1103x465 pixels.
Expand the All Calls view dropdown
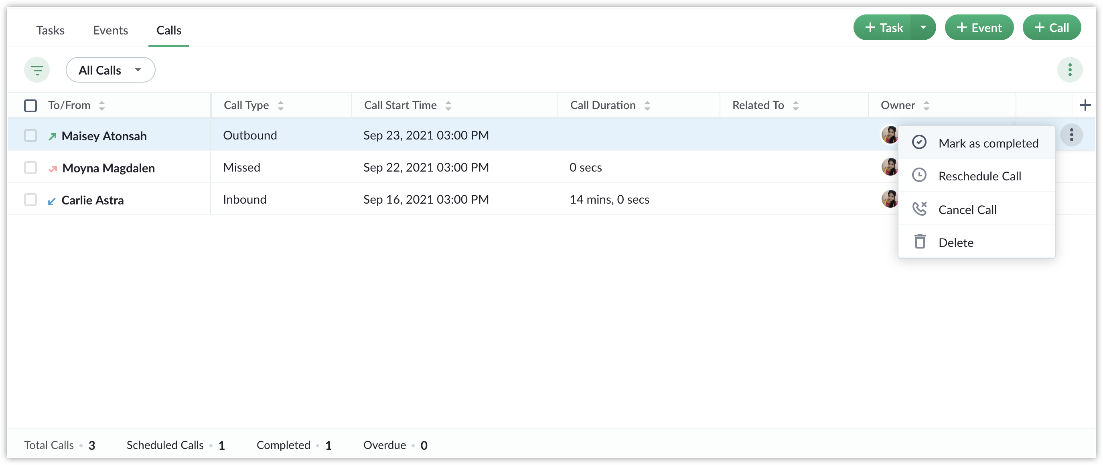point(110,70)
